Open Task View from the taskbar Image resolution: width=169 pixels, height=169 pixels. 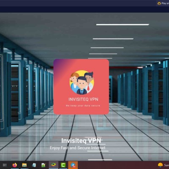5,165
